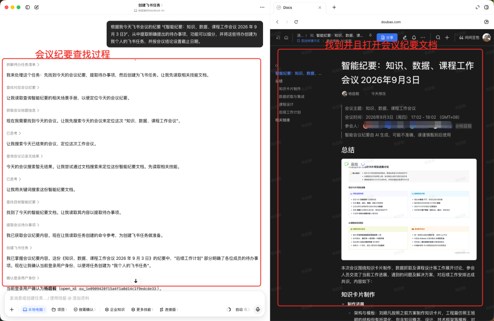Jump to 相关链接 in outline
494x321 pixels.
tap(282, 120)
